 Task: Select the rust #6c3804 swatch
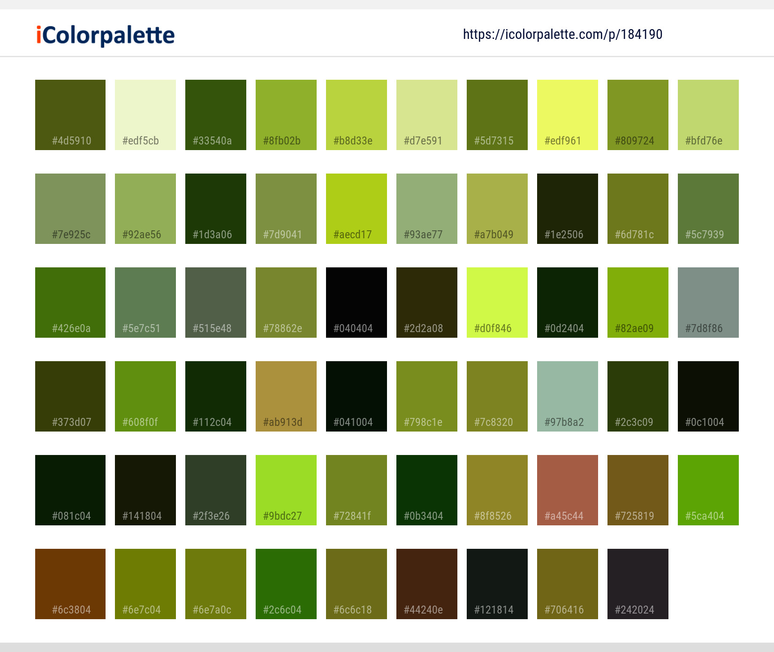click(x=70, y=584)
